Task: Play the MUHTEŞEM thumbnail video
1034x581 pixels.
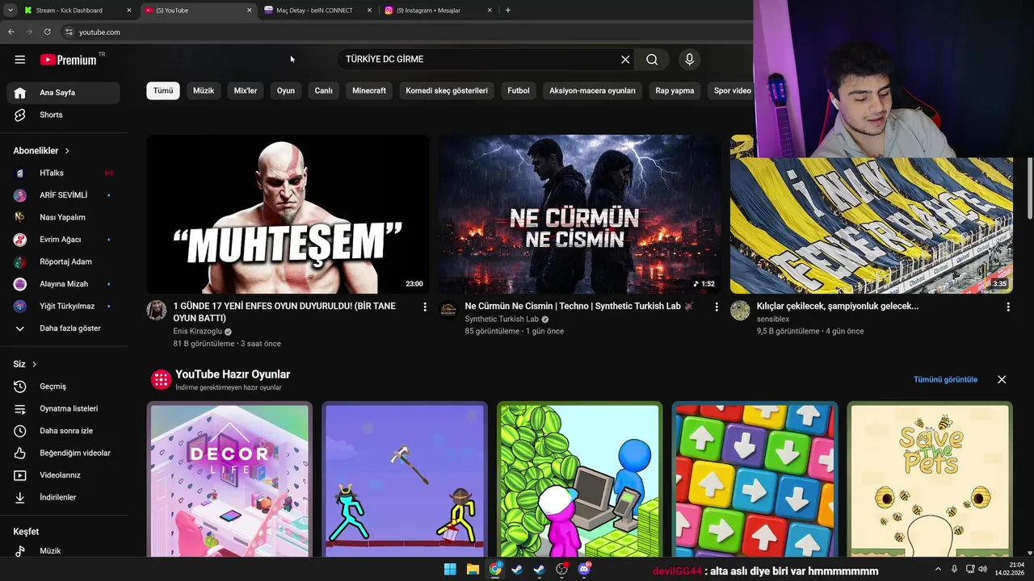Action: coord(288,214)
